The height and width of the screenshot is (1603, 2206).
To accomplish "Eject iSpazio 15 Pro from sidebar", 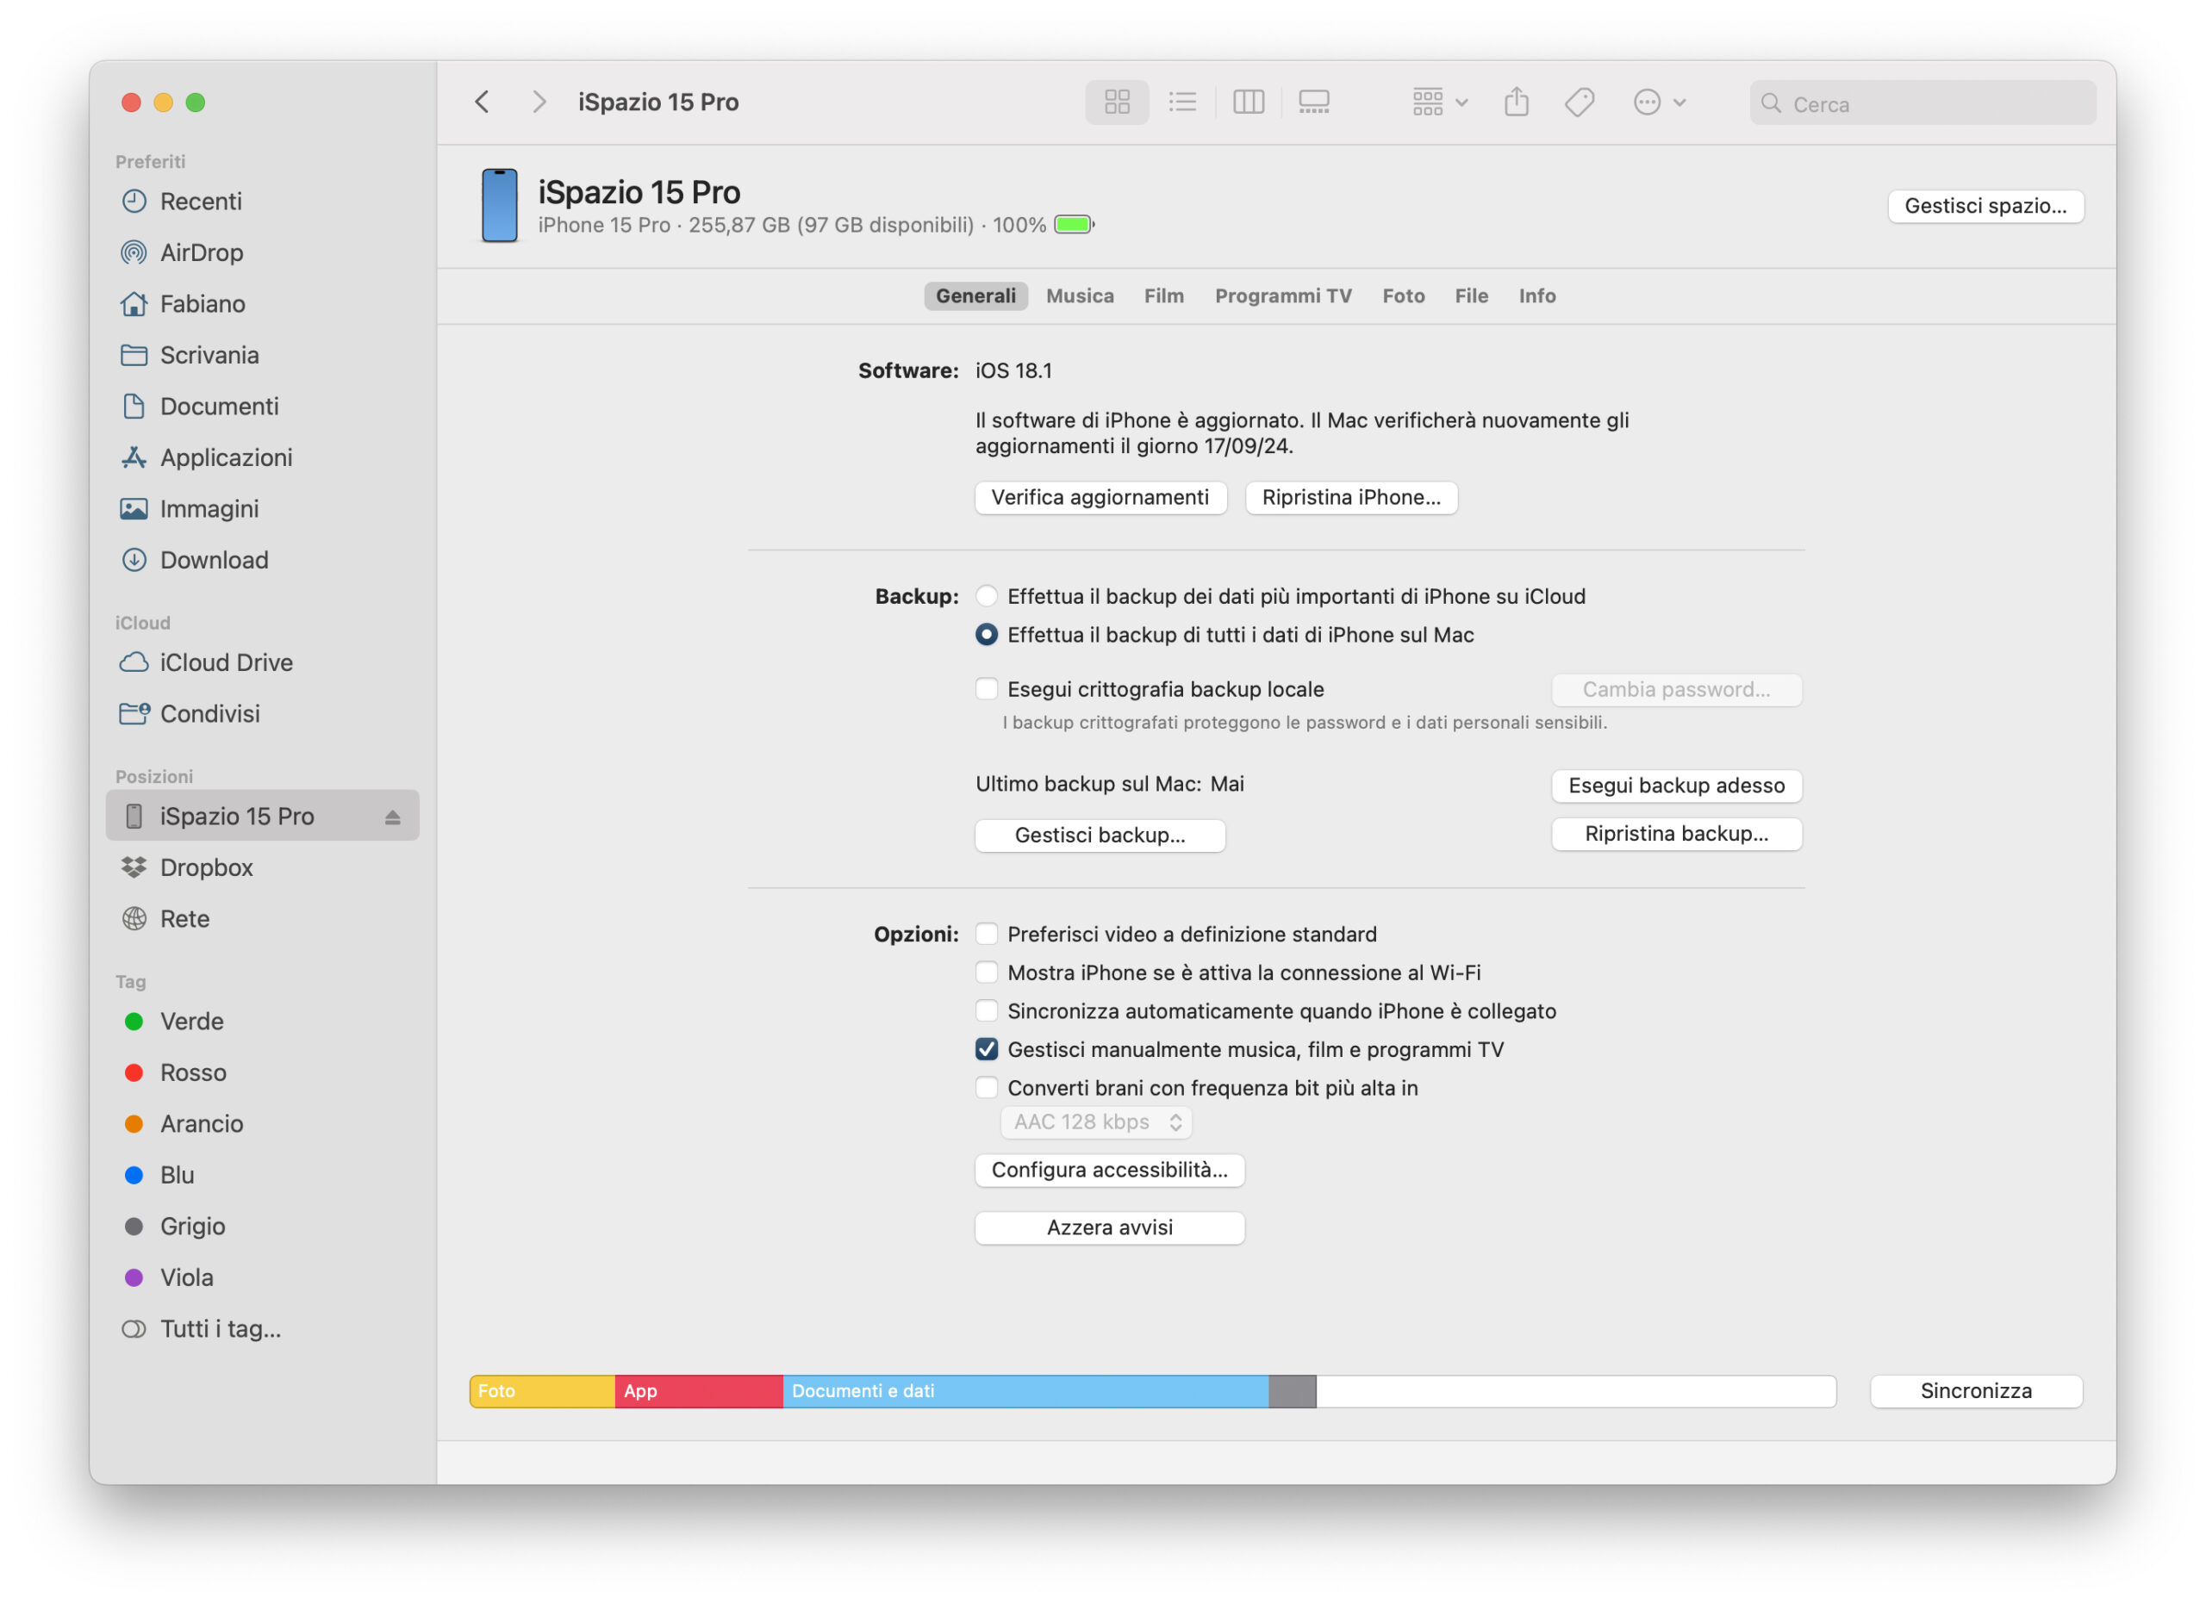I will [392, 817].
